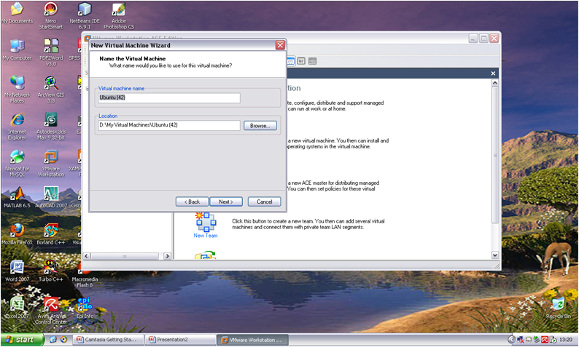The width and height of the screenshot is (579, 347).
Task: Click the Chrome quick launch icon
Action: tap(63, 340)
